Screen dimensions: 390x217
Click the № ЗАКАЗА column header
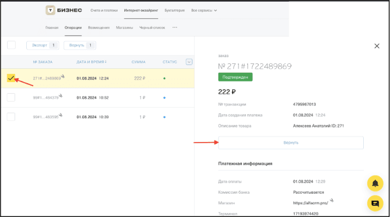point(43,62)
